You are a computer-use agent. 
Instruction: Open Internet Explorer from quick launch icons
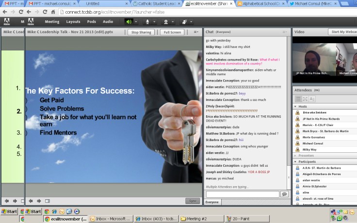tap(54, 211)
